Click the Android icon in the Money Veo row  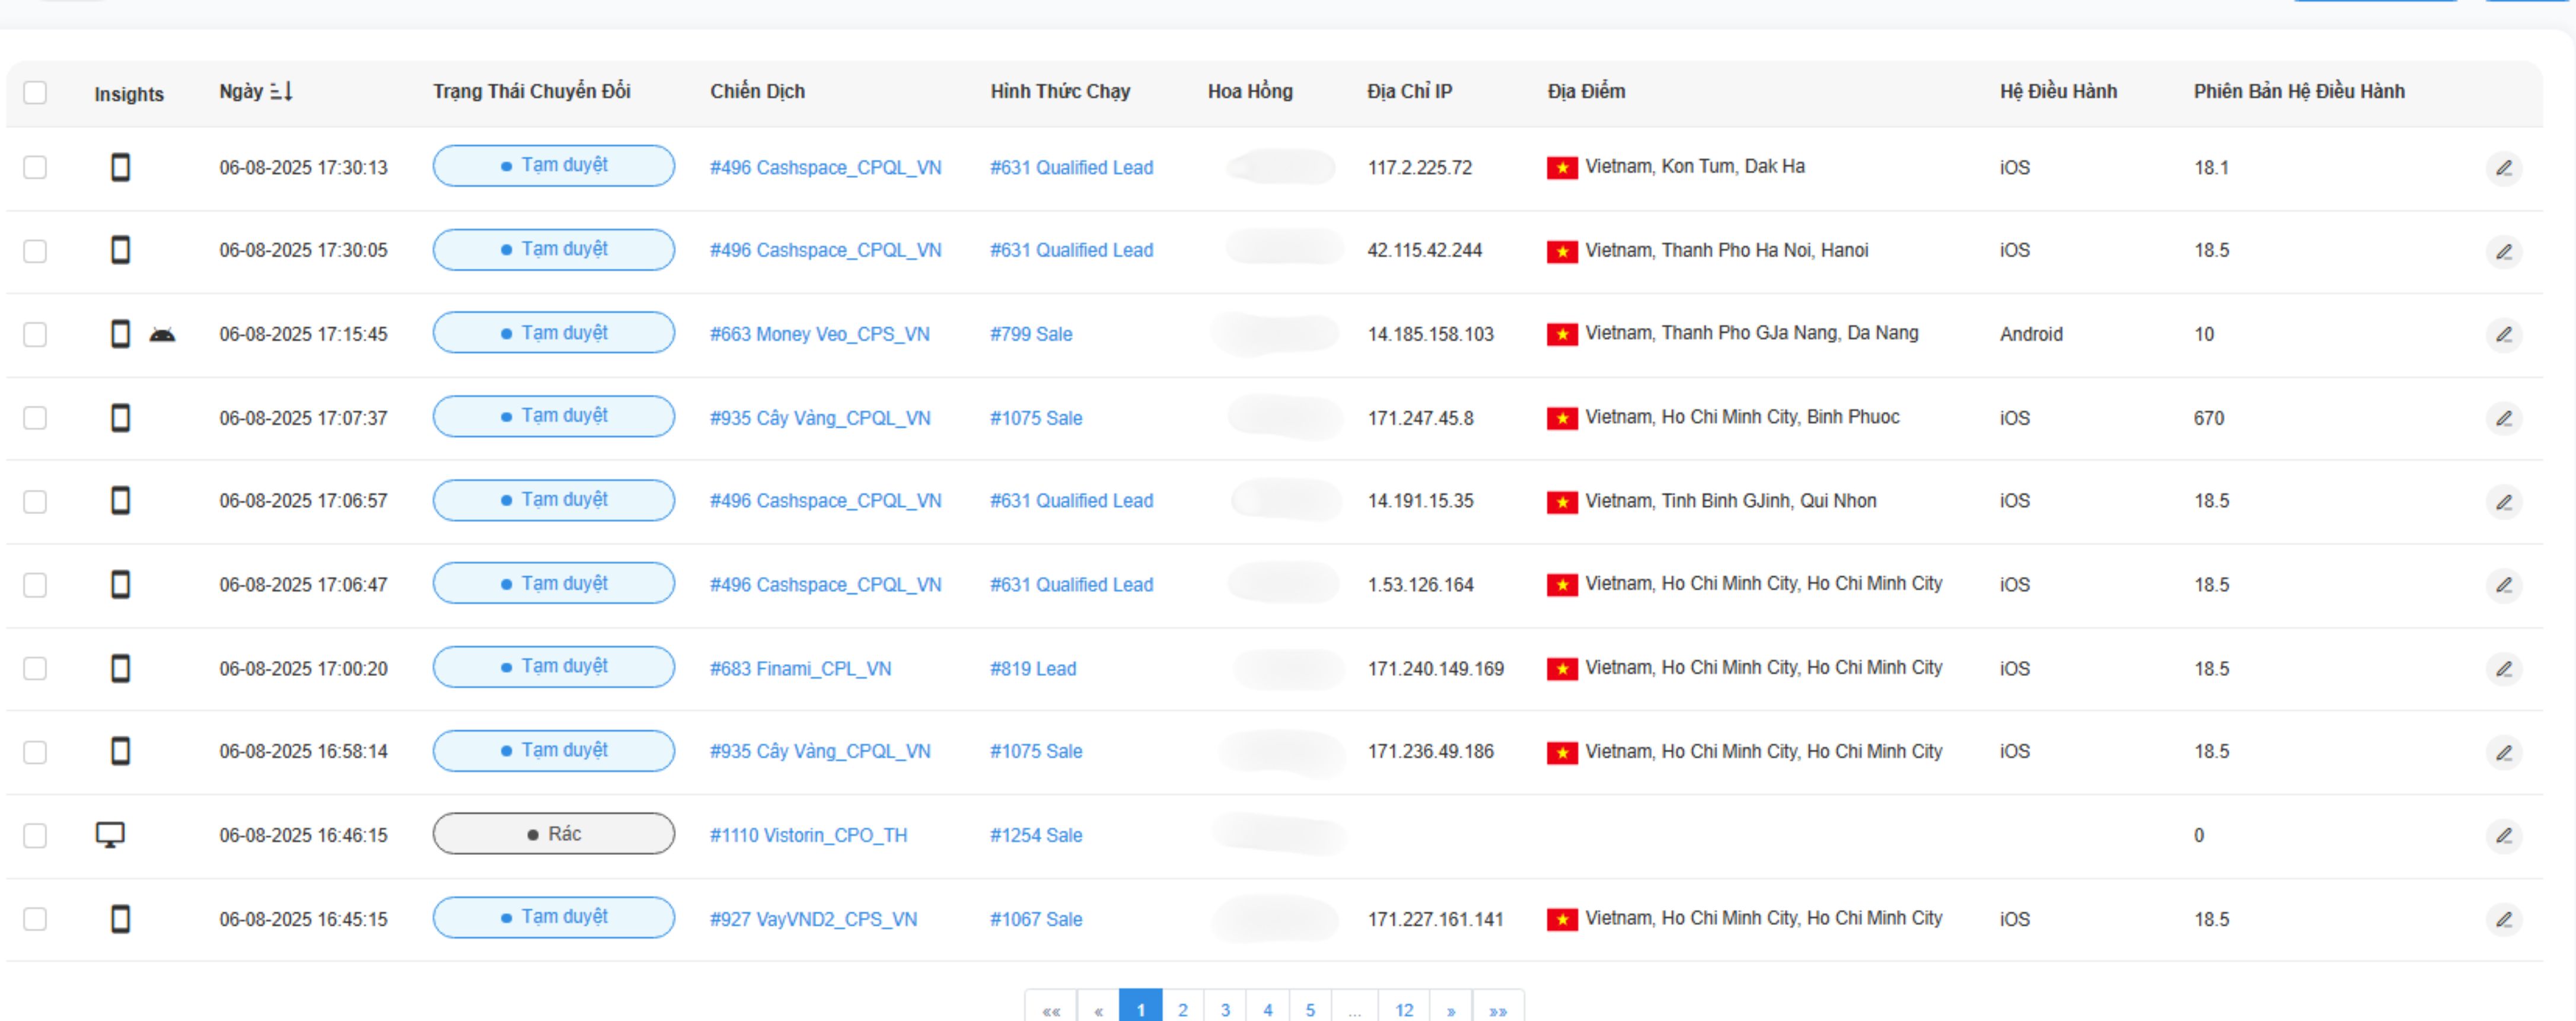point(162,335)
